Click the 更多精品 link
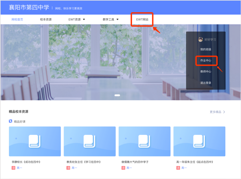241x179 pixels. click(215, 112)
